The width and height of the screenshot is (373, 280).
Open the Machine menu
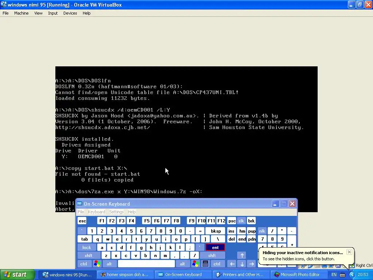(x=21, y=13)
